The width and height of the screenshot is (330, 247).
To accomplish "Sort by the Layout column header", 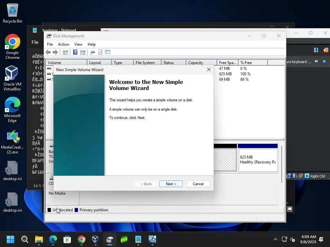I will pos(99,63).
